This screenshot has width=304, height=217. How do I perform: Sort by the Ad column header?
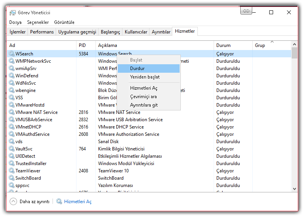42,45
